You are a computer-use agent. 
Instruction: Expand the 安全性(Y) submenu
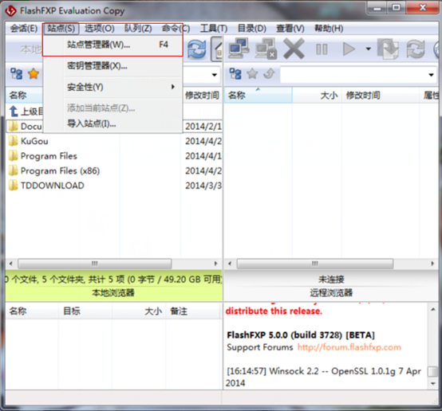[x=112, y=87]
